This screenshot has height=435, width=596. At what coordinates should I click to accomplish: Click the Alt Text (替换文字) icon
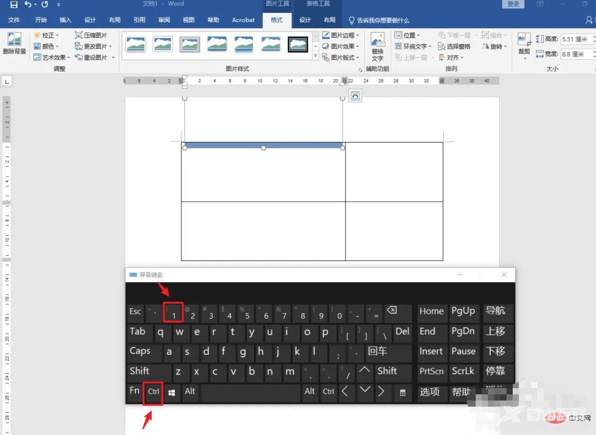pos(377,41)
